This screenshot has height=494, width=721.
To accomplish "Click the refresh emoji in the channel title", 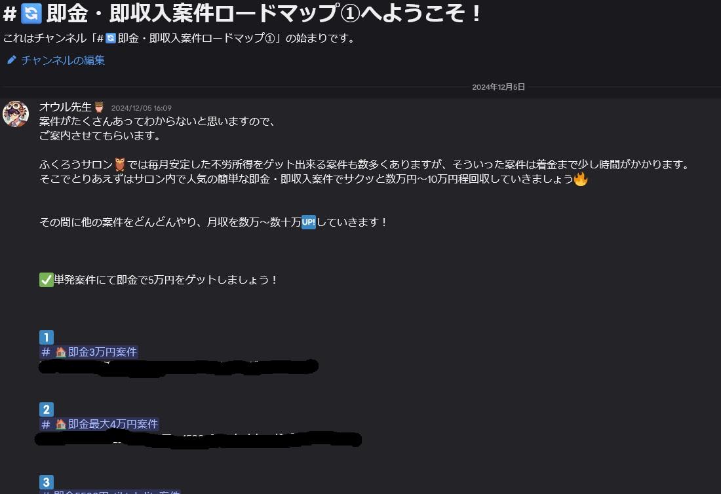I will click(x=31, y=13).
